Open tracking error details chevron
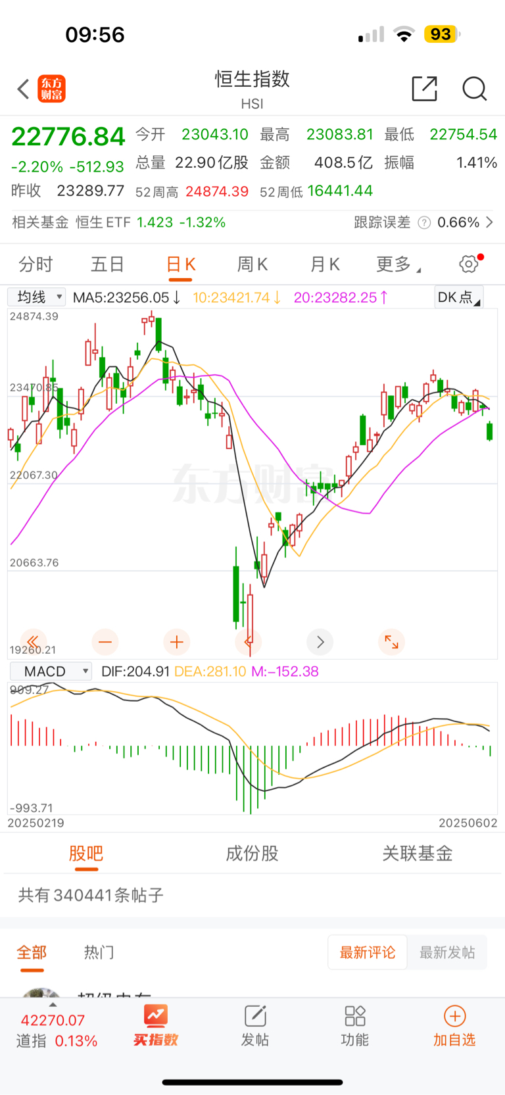The width and height of the screenshot is (505, 1095). [x=489, y=222]
